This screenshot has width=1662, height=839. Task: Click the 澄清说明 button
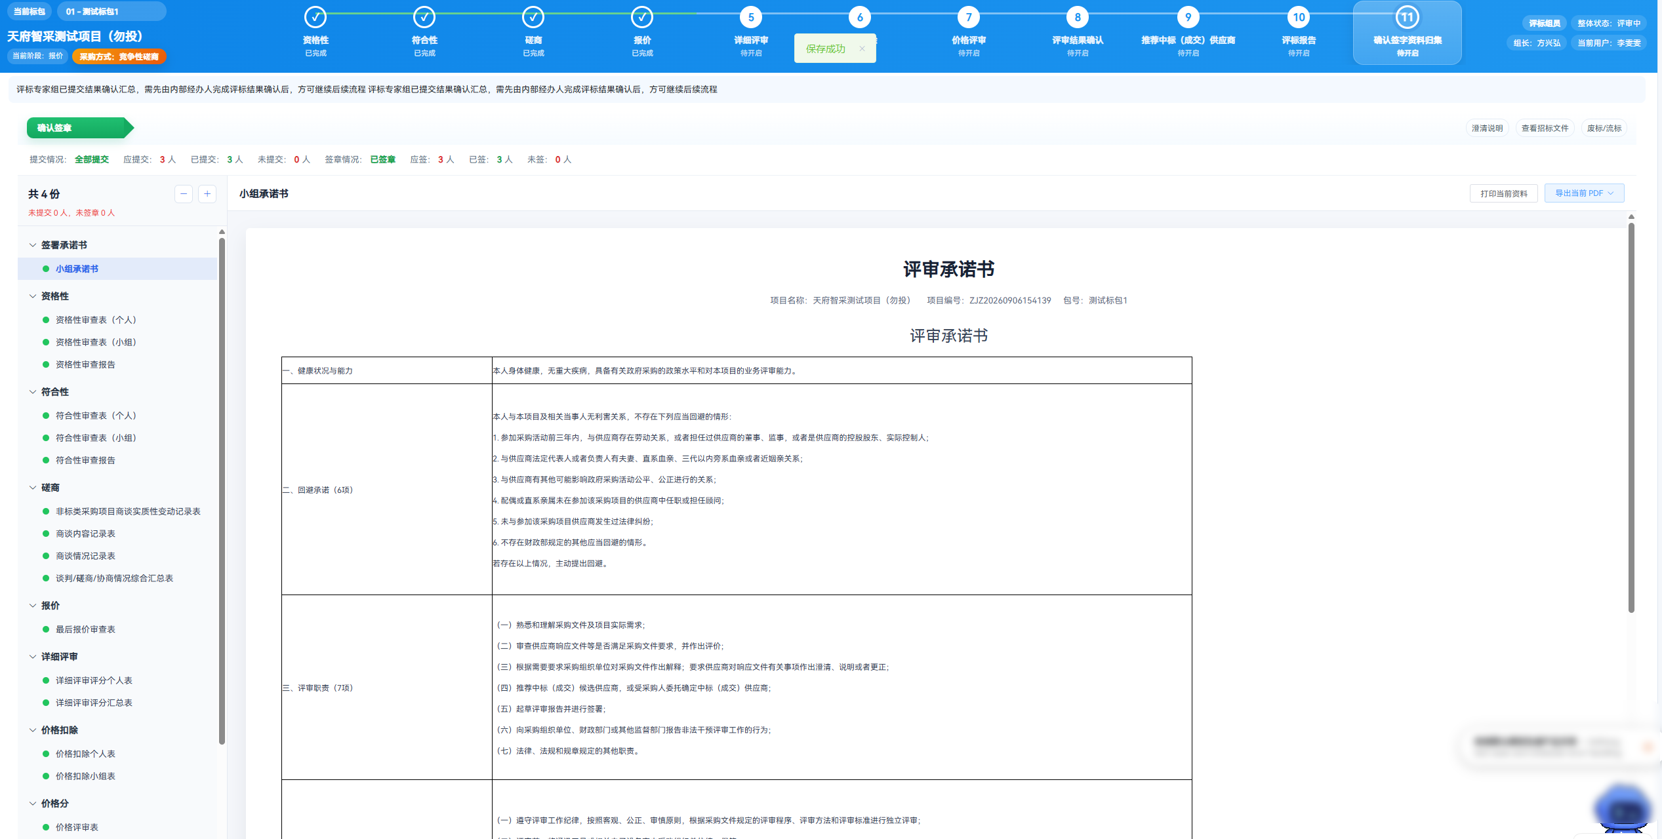1487,128
